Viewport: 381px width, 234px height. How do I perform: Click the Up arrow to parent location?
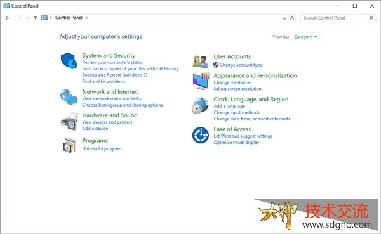click(35, 18)
